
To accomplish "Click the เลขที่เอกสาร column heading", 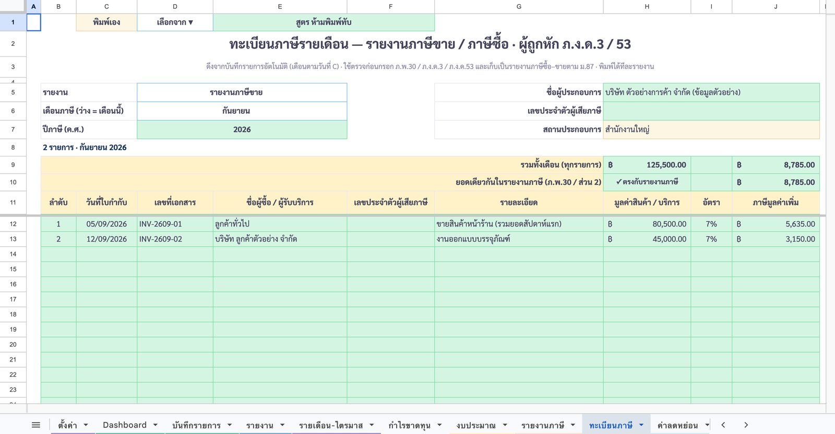I will (175, 202).
